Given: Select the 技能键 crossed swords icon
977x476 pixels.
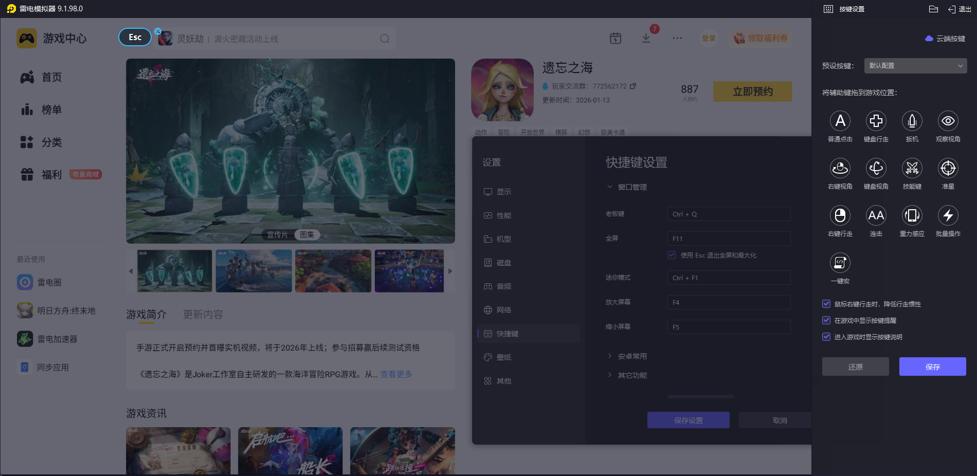Looking at the screenshot, I should 912,169.
